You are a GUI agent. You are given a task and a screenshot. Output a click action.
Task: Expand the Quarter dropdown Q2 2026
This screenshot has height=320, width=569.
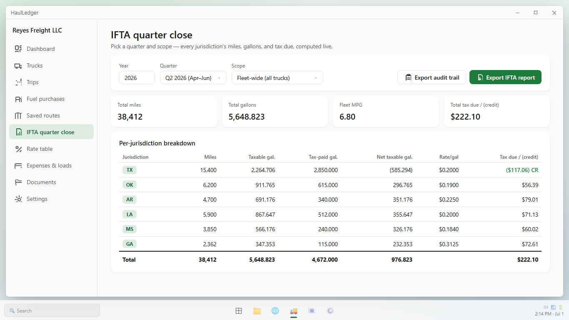[193, 77]
